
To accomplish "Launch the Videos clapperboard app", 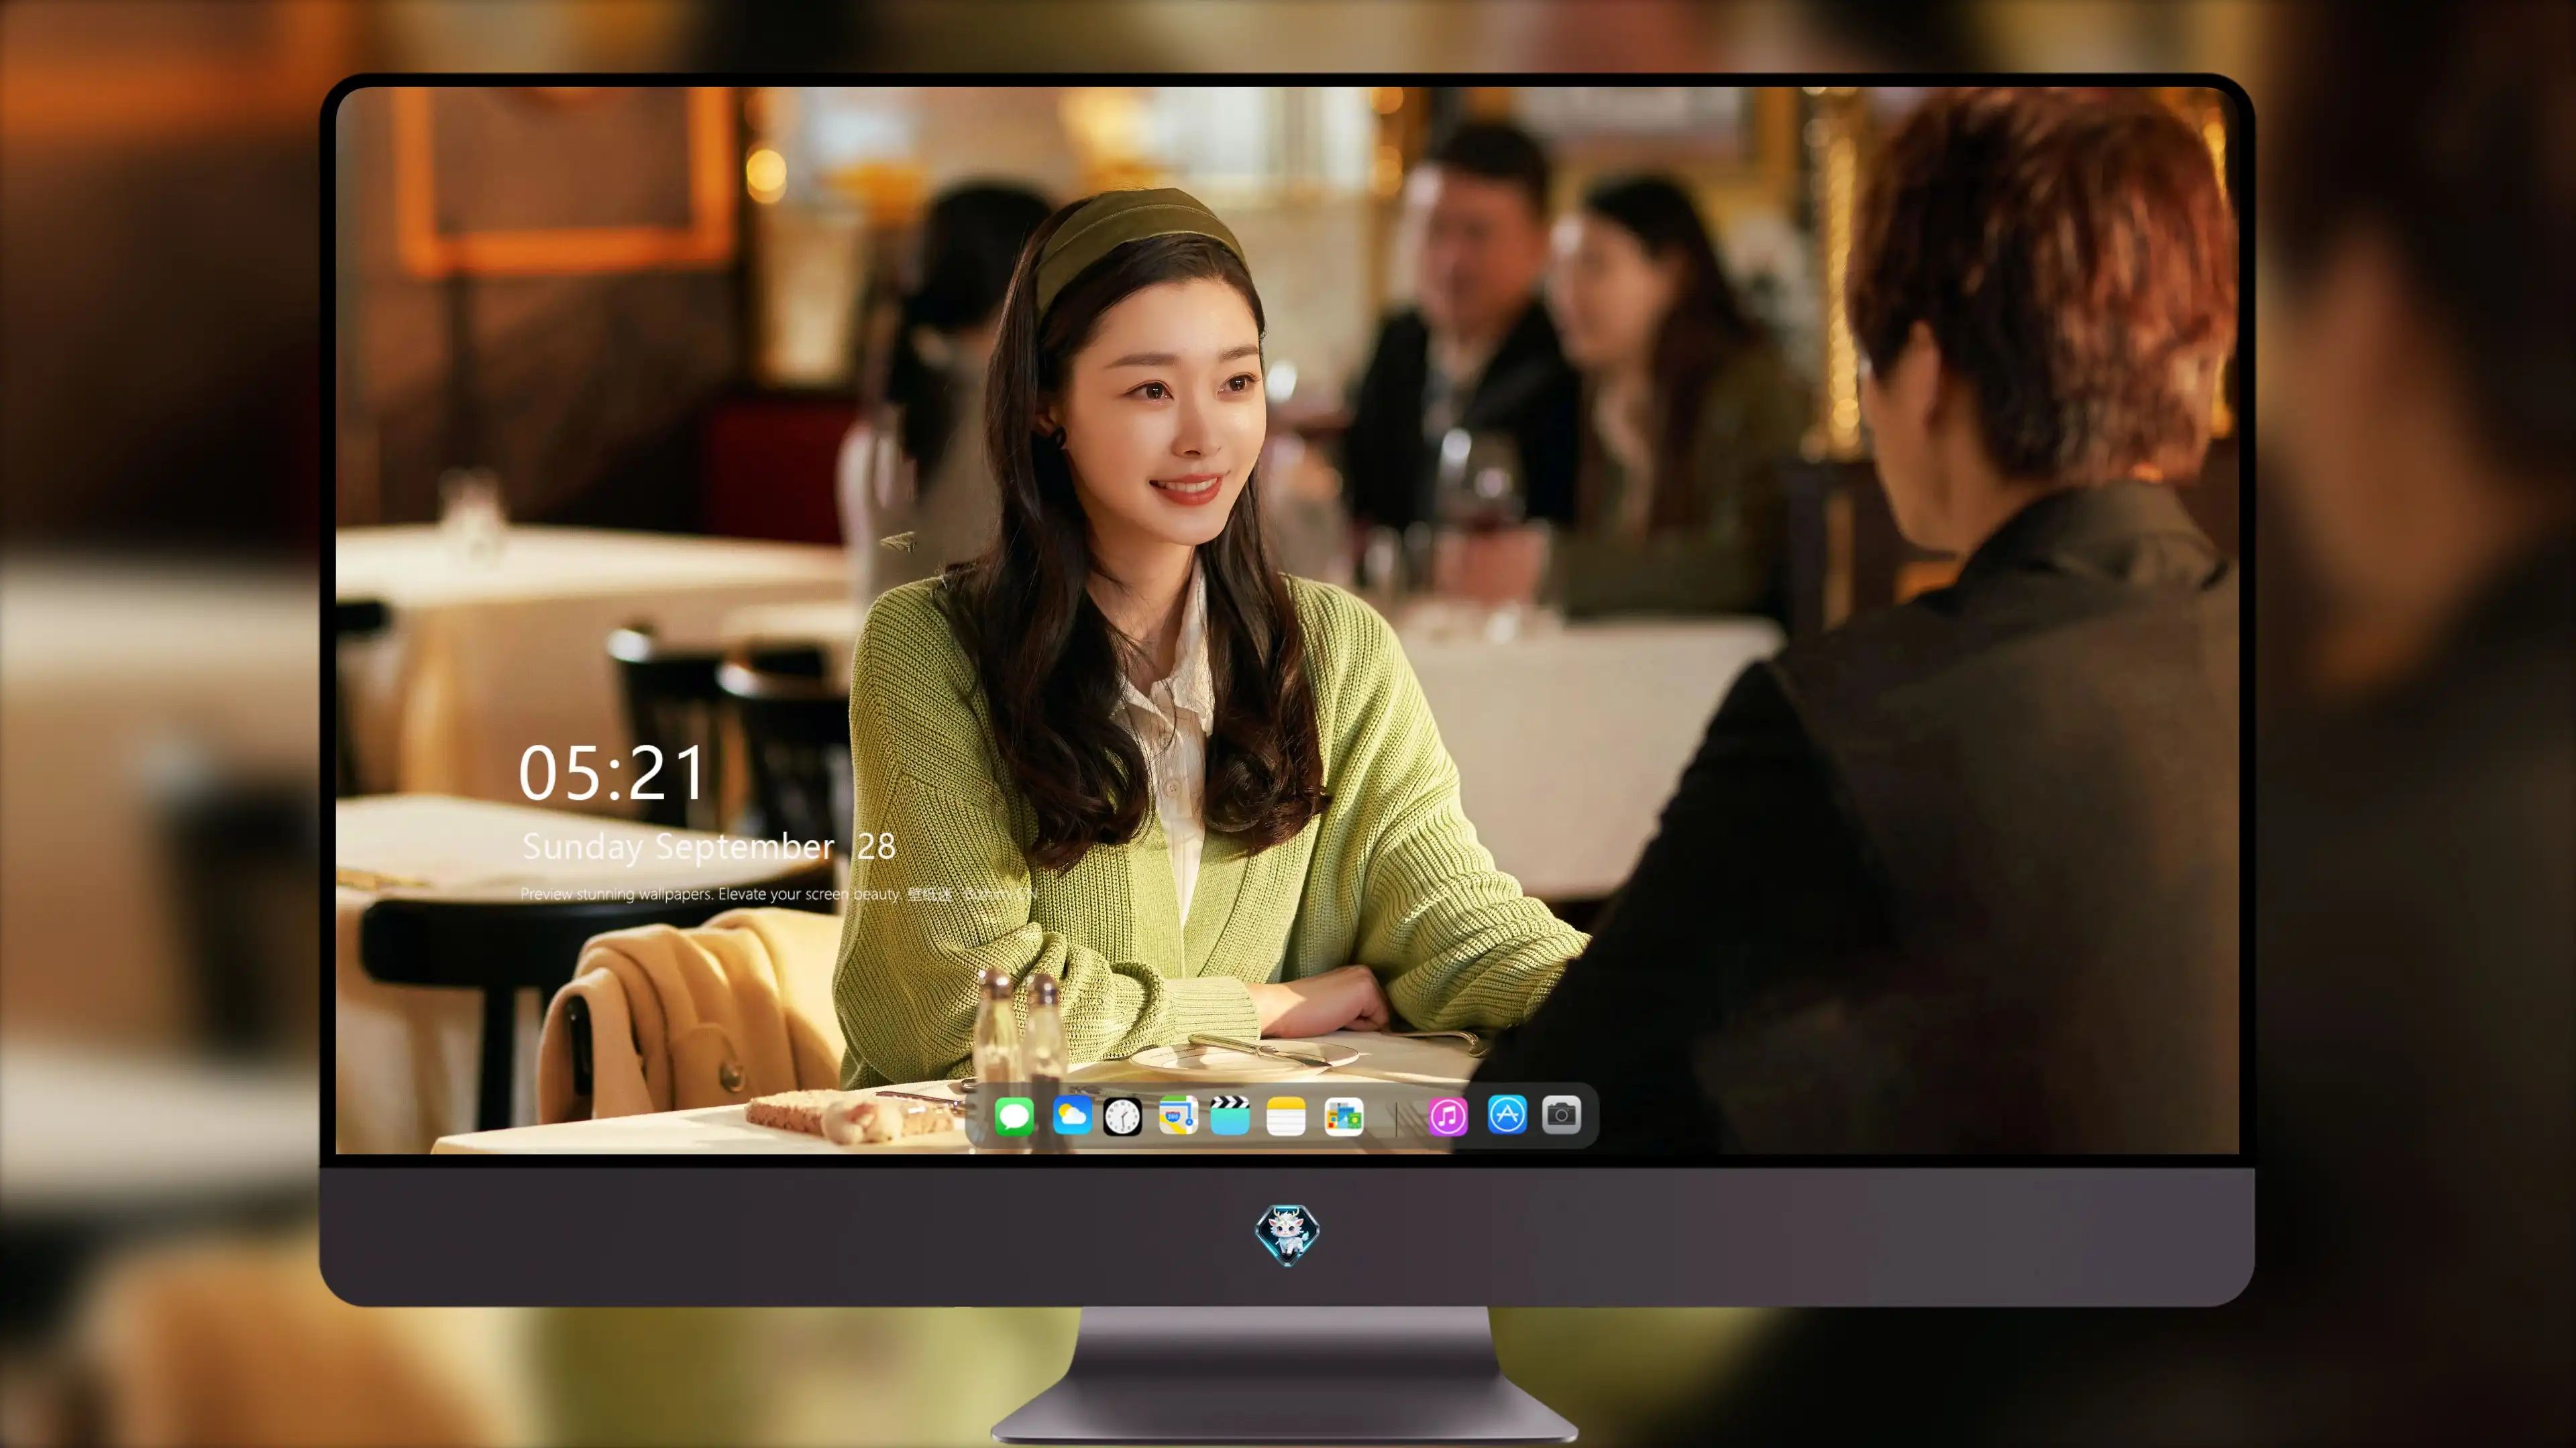I will click(x=1230, y=1115).
